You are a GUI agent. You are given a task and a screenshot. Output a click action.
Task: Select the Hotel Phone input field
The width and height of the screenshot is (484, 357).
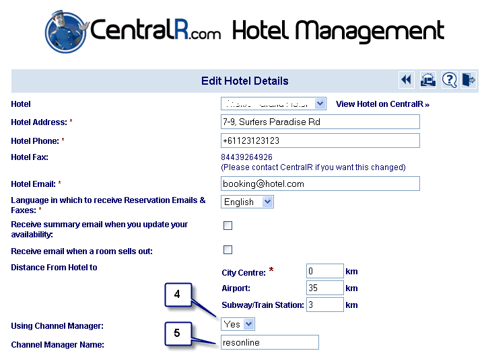pyautogui.click(x=320, y=141)
